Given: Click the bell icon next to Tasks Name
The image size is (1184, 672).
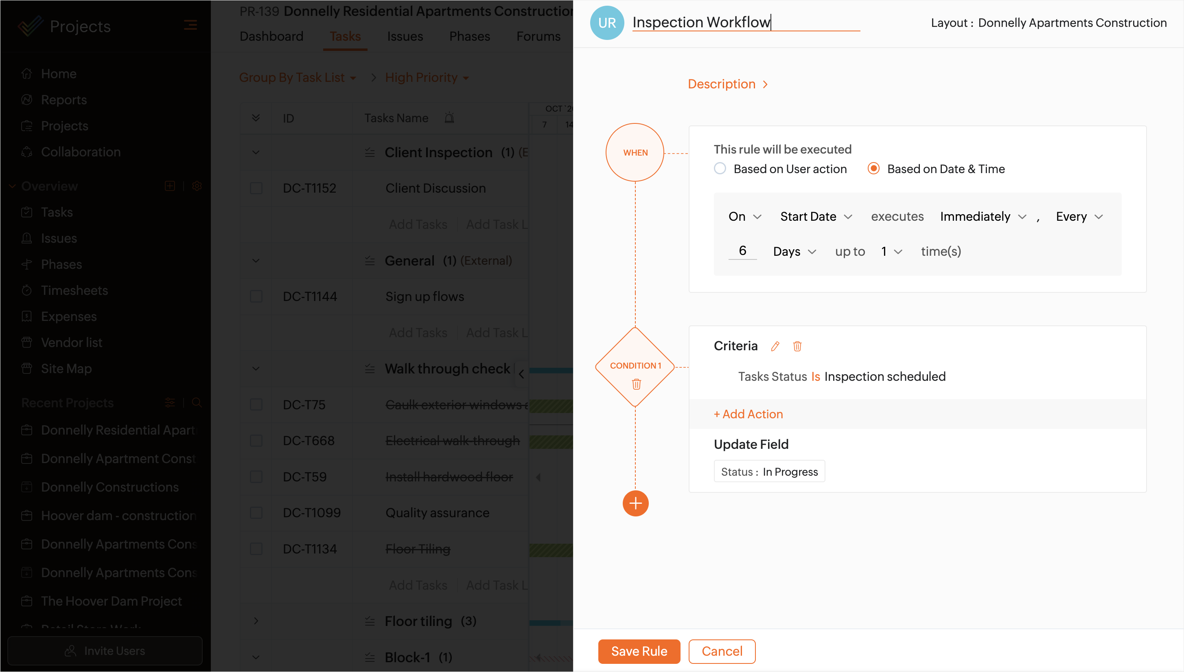Looking at the screenshot, I should click(449, 118).
